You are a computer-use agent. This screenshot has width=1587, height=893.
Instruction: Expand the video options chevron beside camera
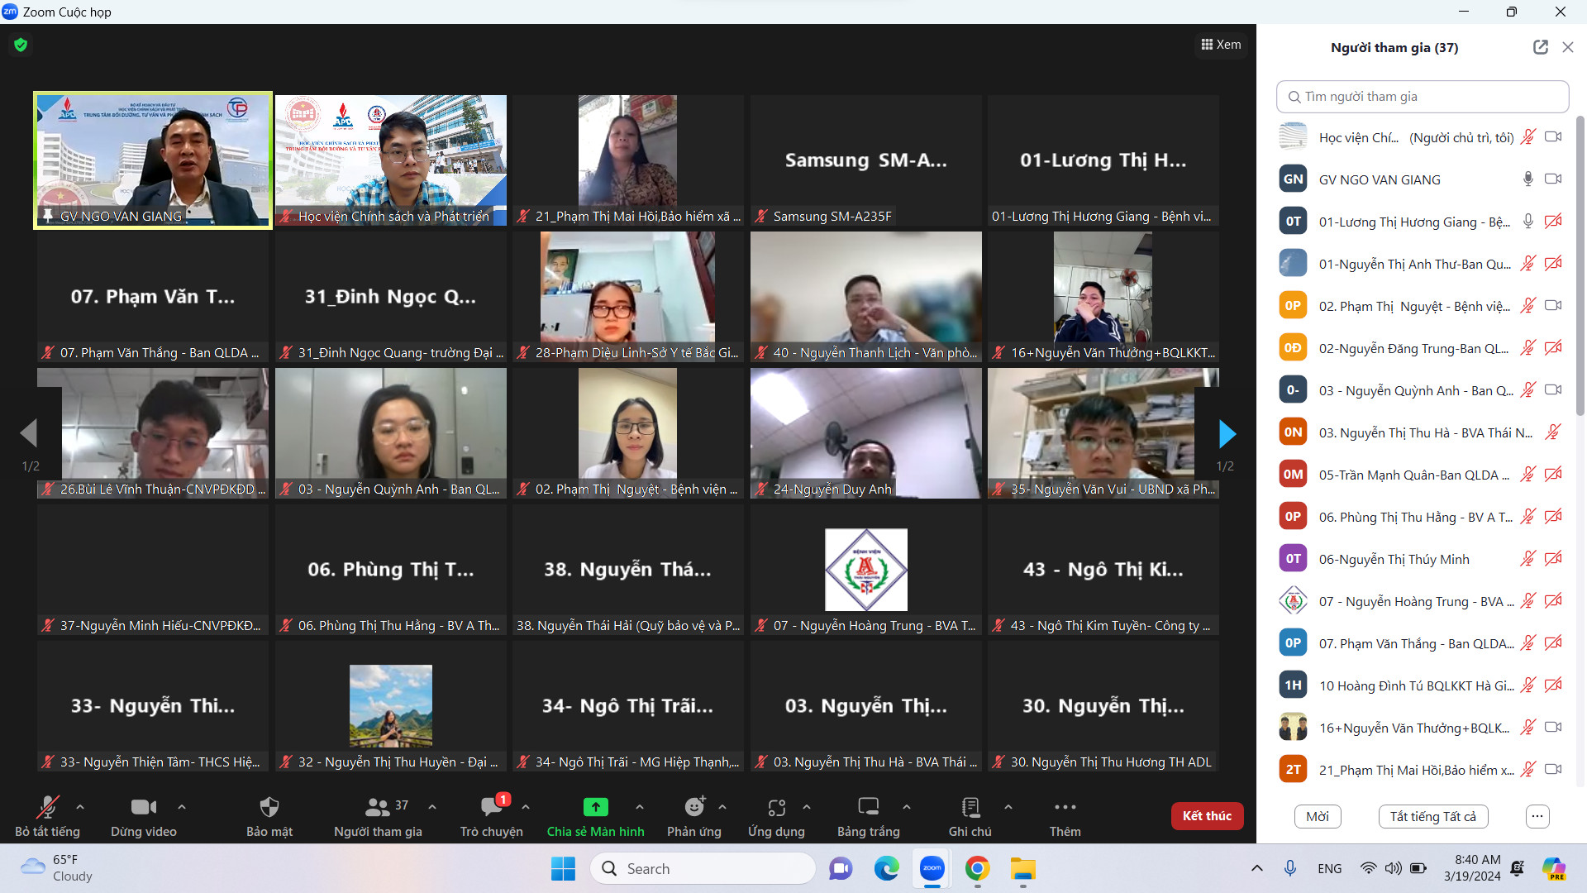(x=182, y=806)
